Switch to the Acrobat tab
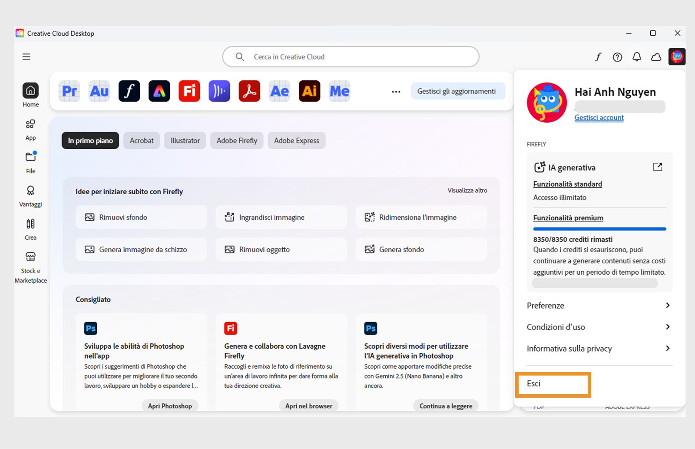The image size is (695, 449). pos(142,140)
